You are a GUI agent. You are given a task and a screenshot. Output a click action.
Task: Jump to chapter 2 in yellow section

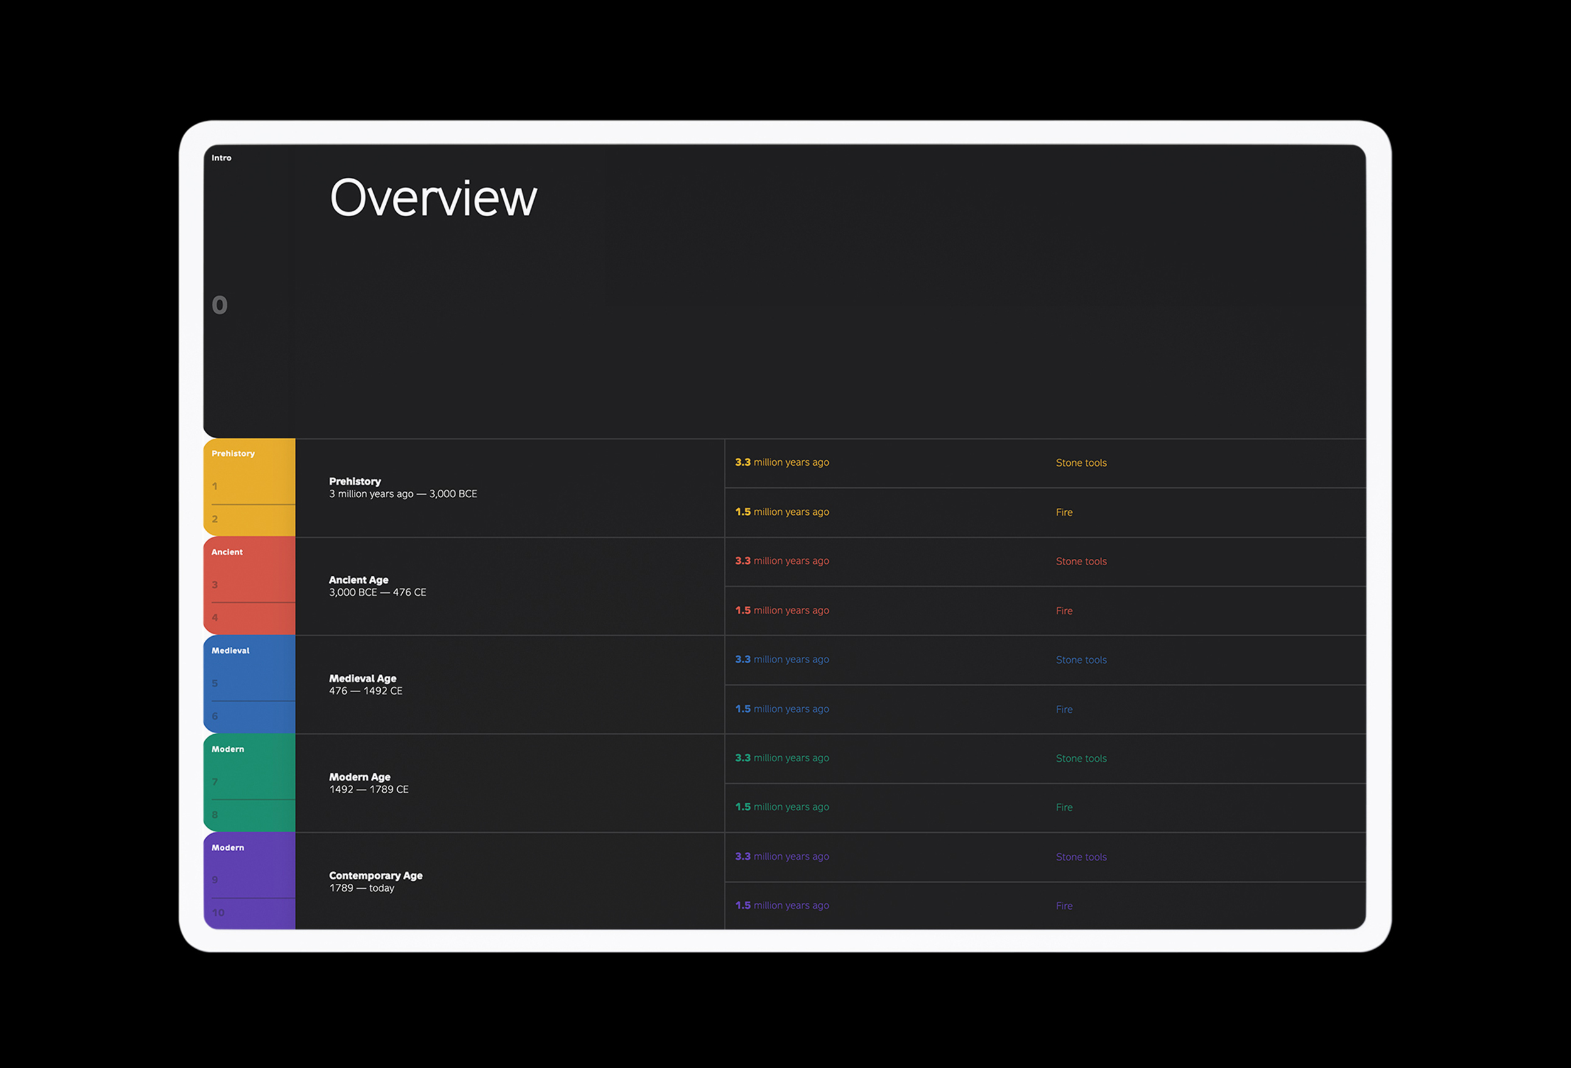[x=215, y=519]
